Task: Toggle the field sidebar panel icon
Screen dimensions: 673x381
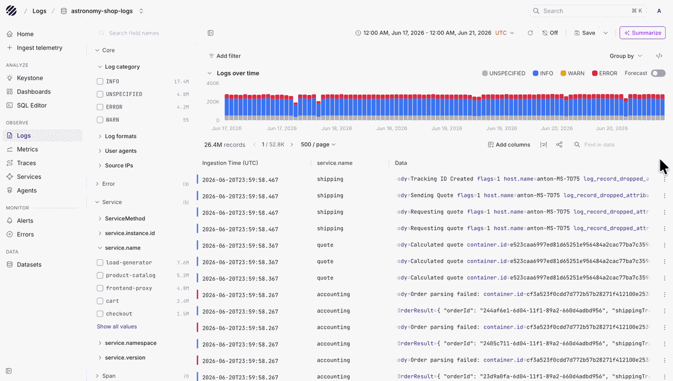Action: coord(211,33)
